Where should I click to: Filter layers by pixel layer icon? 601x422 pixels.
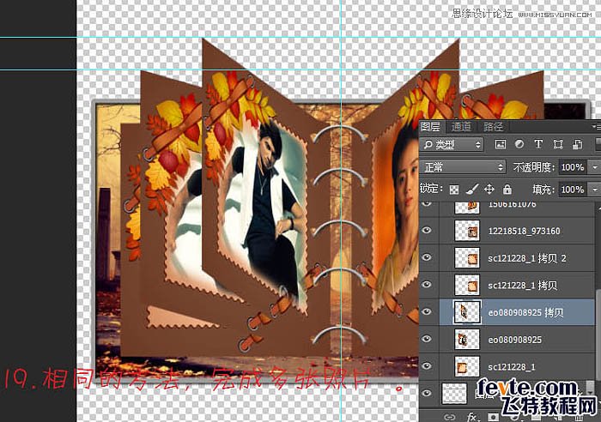click(501, 144)
